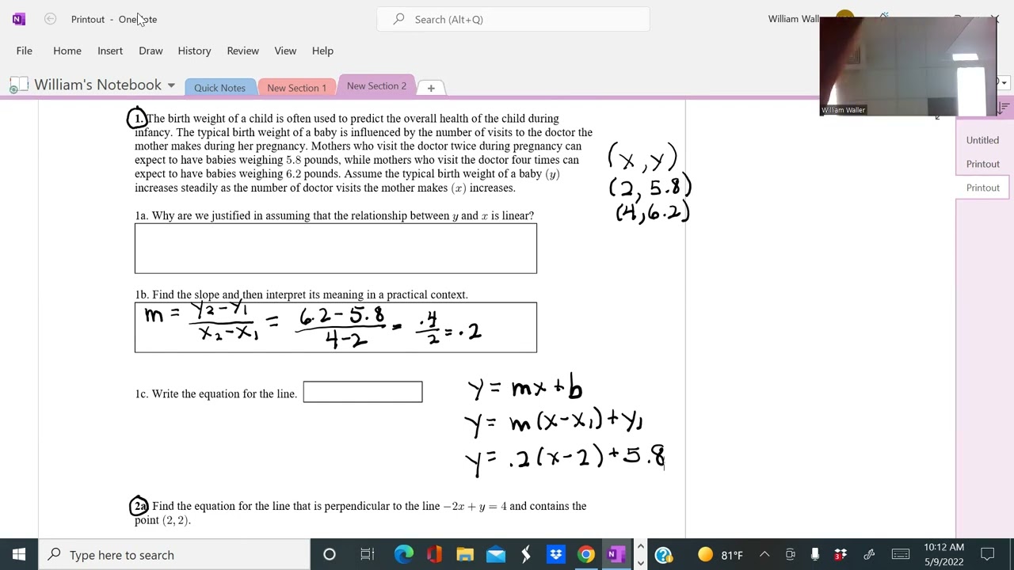Launch Microsoft Edge from the taskbar

[404, 554]
